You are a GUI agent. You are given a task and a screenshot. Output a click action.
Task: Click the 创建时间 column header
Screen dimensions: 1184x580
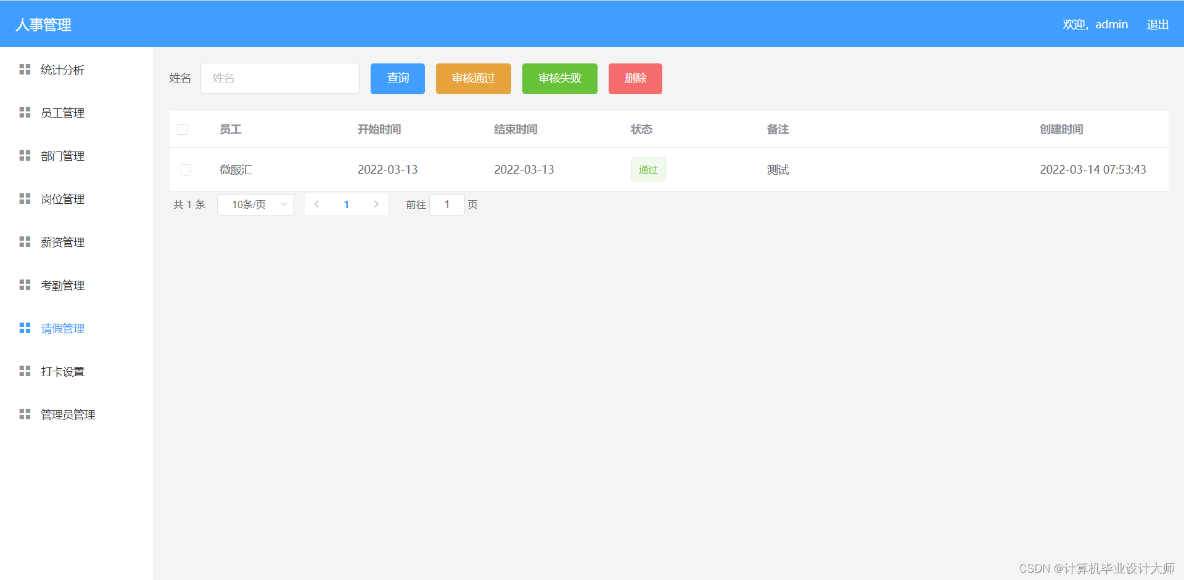(x=1061, y=129)
